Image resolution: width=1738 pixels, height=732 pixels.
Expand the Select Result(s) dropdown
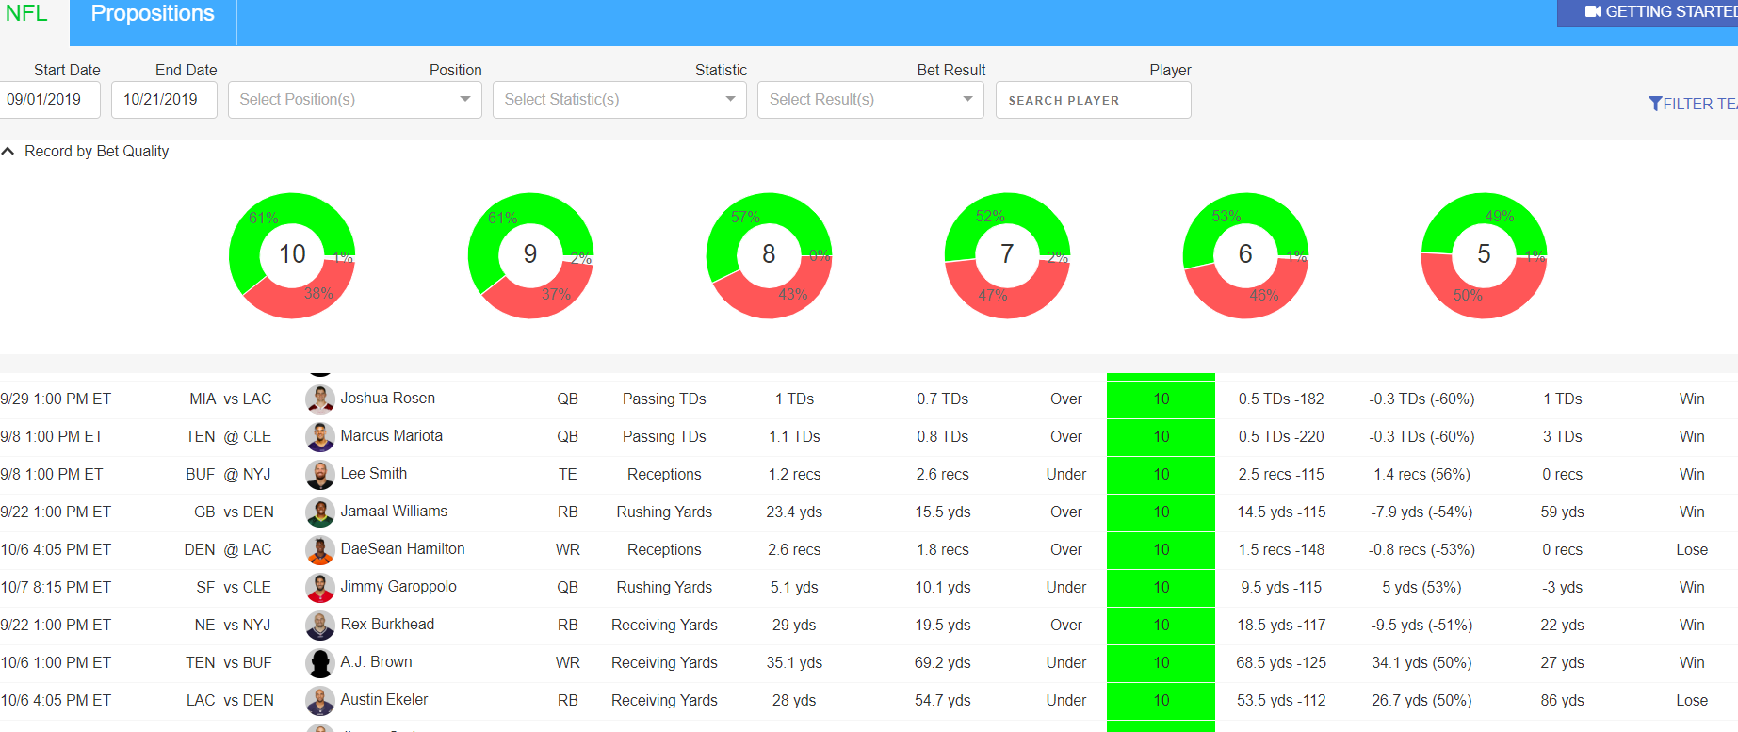pyautogui.click(x=870, y=100)
